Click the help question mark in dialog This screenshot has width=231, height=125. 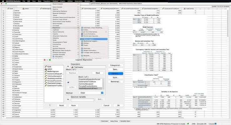tap(50, 105)
